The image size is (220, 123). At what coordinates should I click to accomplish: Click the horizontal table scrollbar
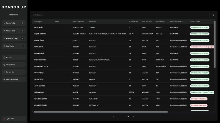pos(101,112)
